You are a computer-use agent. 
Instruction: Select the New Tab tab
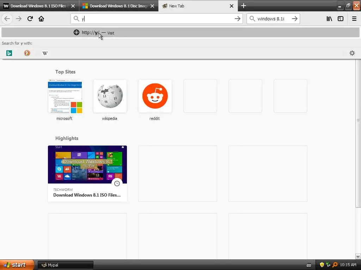(198, 6)
